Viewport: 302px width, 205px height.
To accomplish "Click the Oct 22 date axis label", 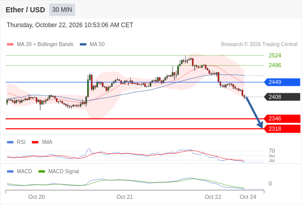I will (213, 197).
